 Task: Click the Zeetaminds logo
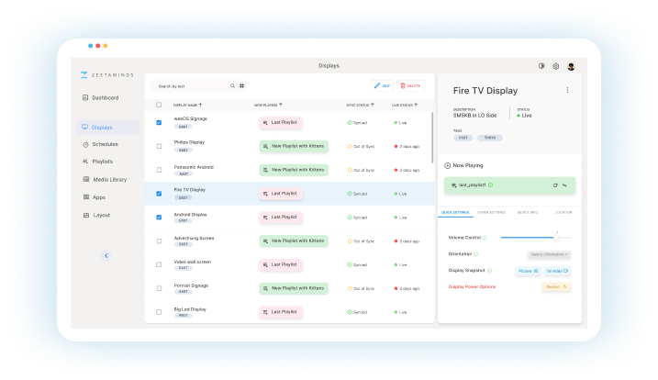(x=106, y=75)
